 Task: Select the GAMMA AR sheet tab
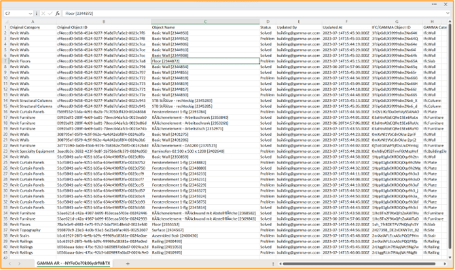click(73, 263)
